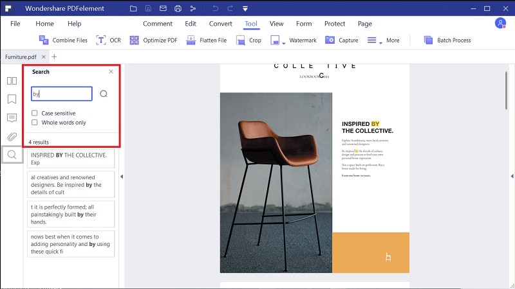Click the Watermark button
Viewport: 515px width, 289px height.
point(303,40)
